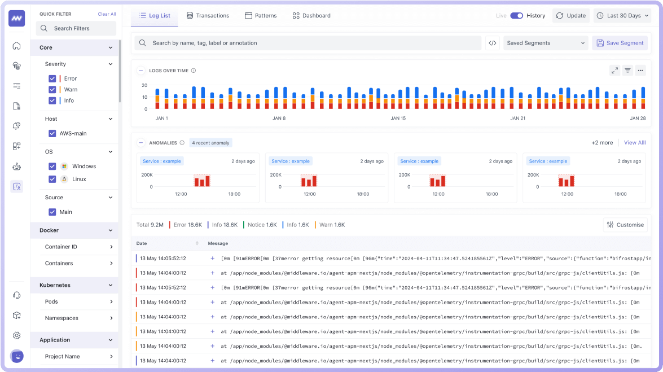Open the package cube icon in sidebar
This screenshot has width=663, height=372.
(17, 316)
